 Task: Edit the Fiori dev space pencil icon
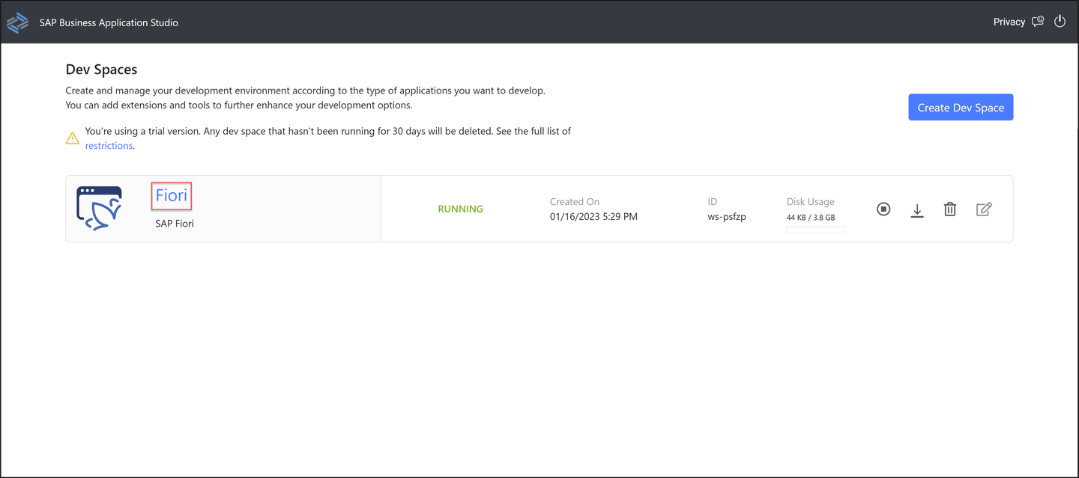(x=984, y=209)
